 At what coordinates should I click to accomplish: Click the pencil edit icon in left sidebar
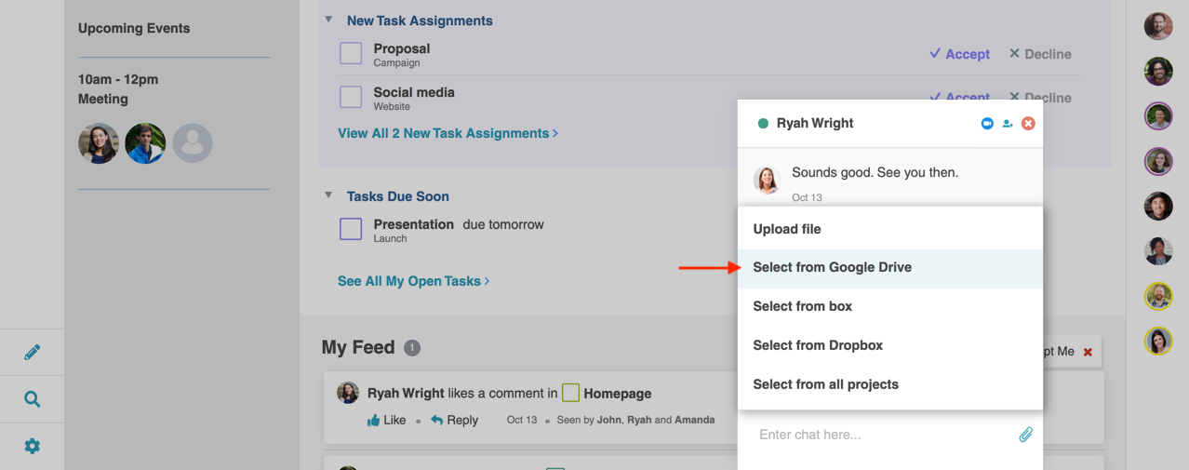point(33,352)
